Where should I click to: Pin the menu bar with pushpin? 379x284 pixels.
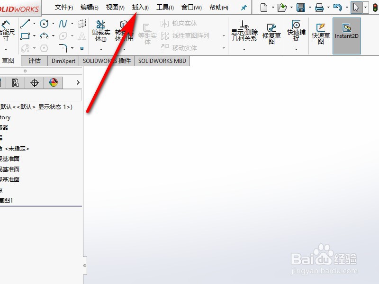244,8
